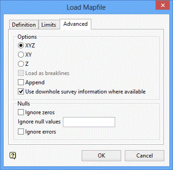Select the Z only radio option
Viewport: 173px width, 170px height.
21,64
